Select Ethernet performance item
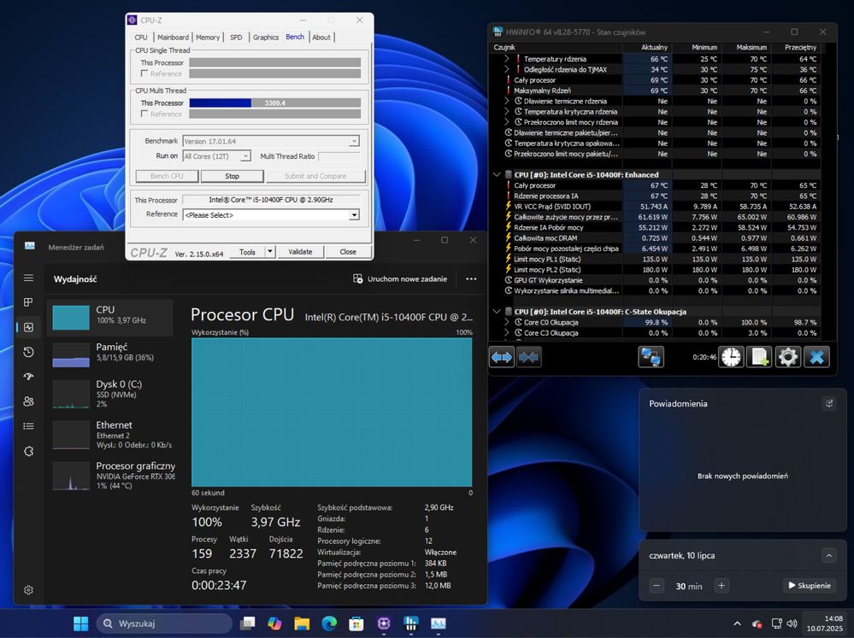 (x=110, y=435)
